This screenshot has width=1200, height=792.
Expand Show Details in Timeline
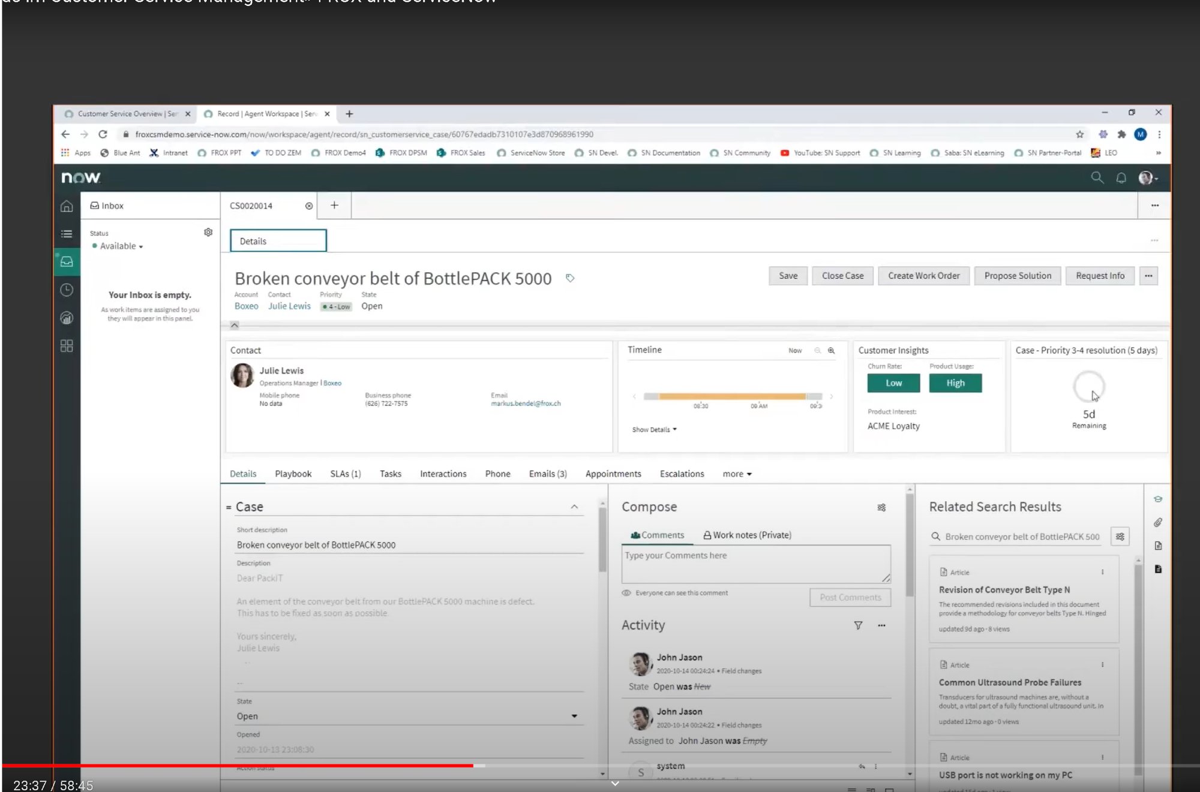[654, 429]
